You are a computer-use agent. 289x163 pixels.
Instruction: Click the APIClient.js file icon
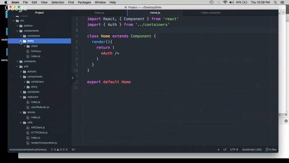point(28,128)
